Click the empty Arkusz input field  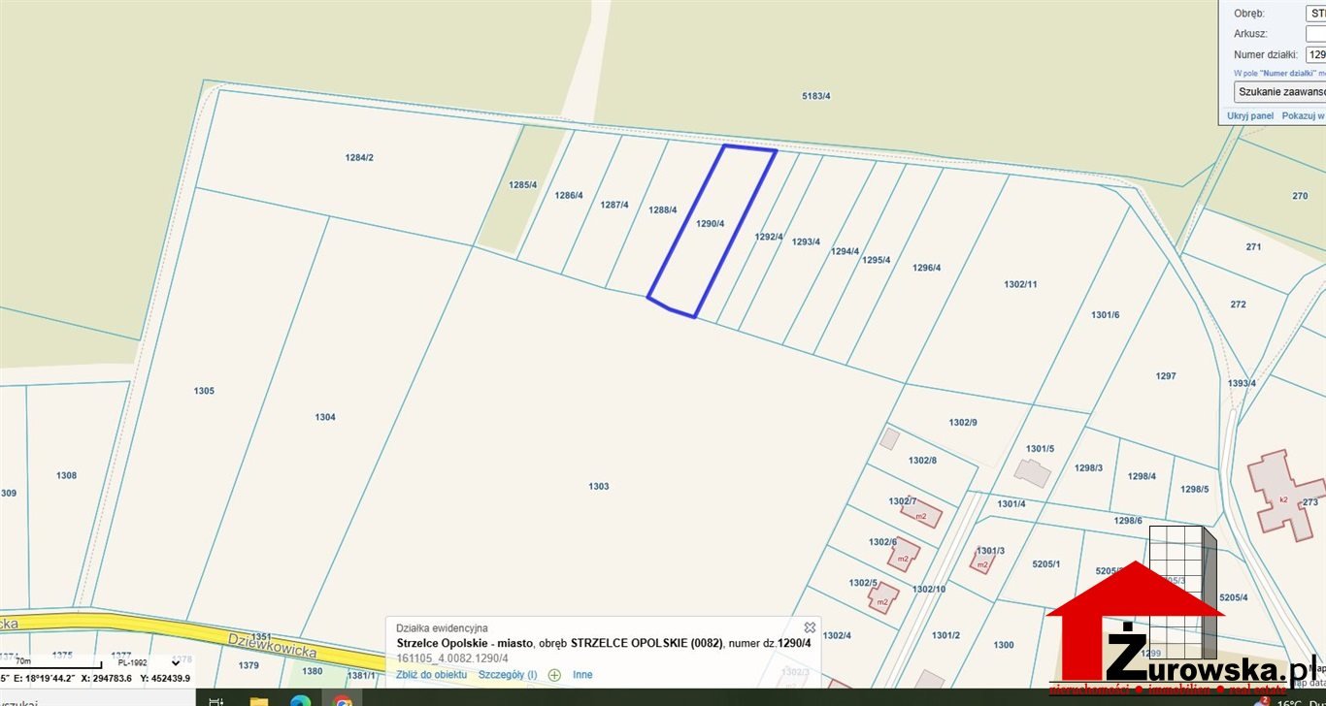point(1316,33)
